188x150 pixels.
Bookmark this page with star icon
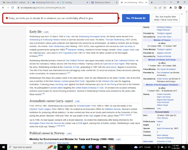point(165,8)
